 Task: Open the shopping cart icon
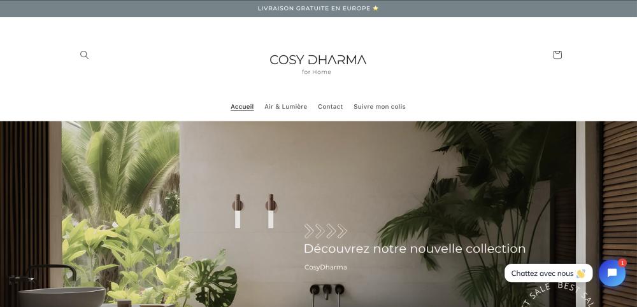click(x=557, y=55)
